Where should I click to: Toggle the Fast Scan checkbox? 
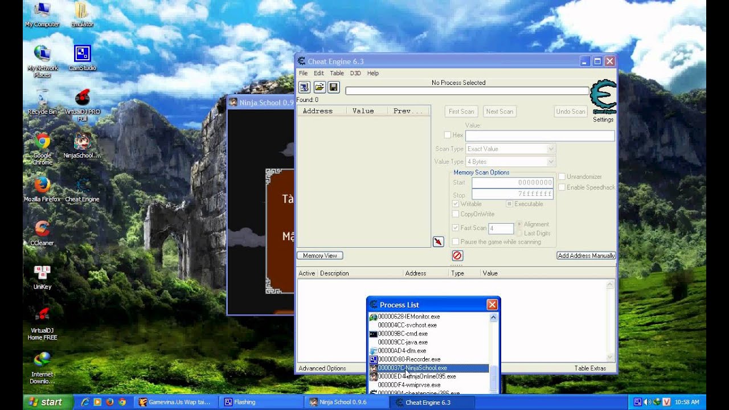(456, 228)
